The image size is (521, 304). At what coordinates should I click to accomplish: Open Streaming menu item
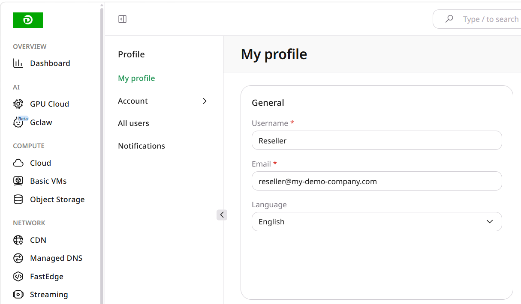[49, 295]
